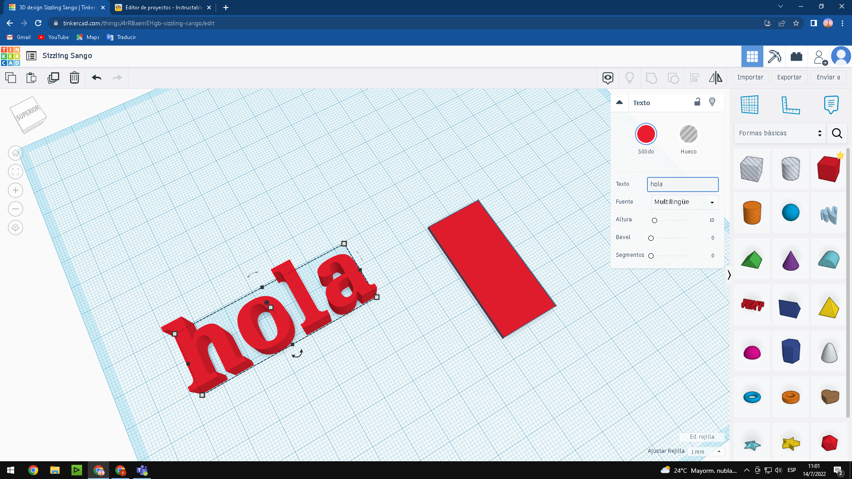The image size is (852, 479).
Task: Delete the selected shape with the trash icon
Action: (x=75, y=78)
